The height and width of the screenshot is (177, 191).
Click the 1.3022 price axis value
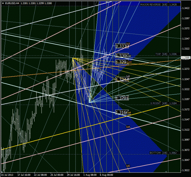coord(186,170)
